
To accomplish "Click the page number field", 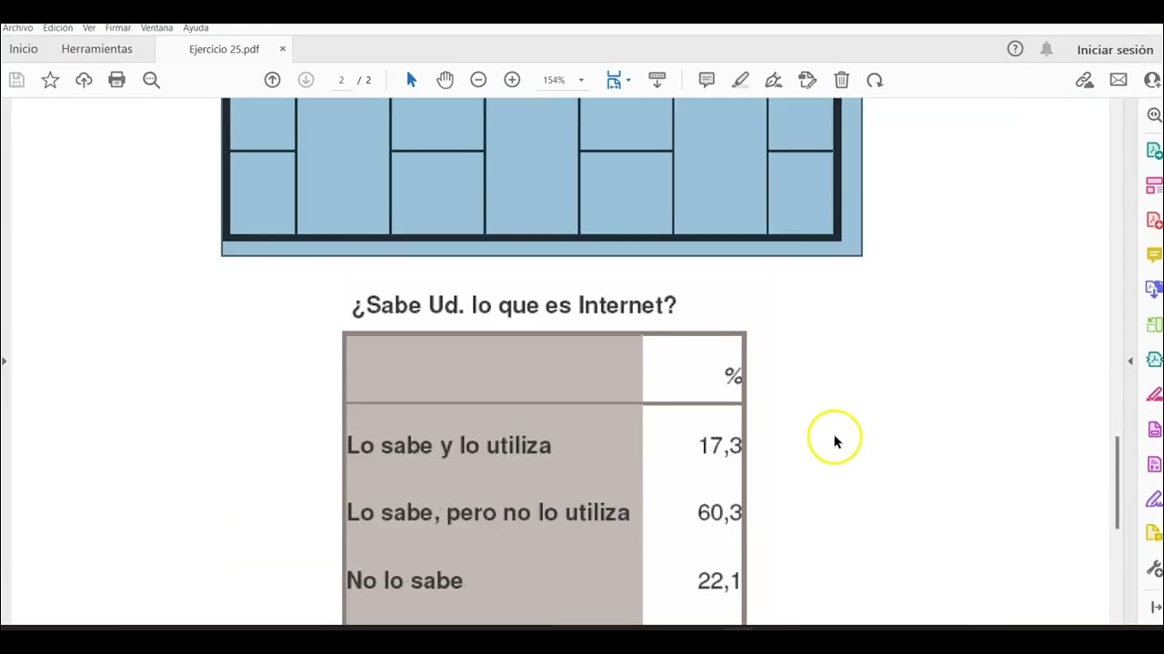I will [x=341, y=80].
